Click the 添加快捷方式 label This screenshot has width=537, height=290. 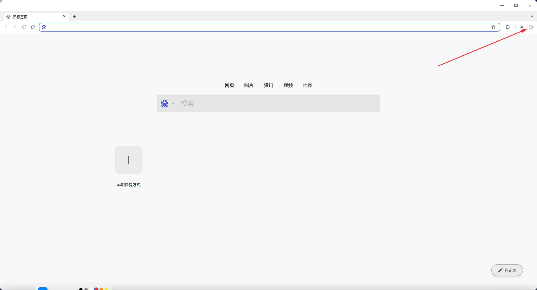(x=129, y=185)
